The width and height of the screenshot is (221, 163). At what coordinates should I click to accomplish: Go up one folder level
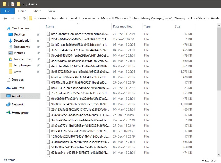coord(24,18)
